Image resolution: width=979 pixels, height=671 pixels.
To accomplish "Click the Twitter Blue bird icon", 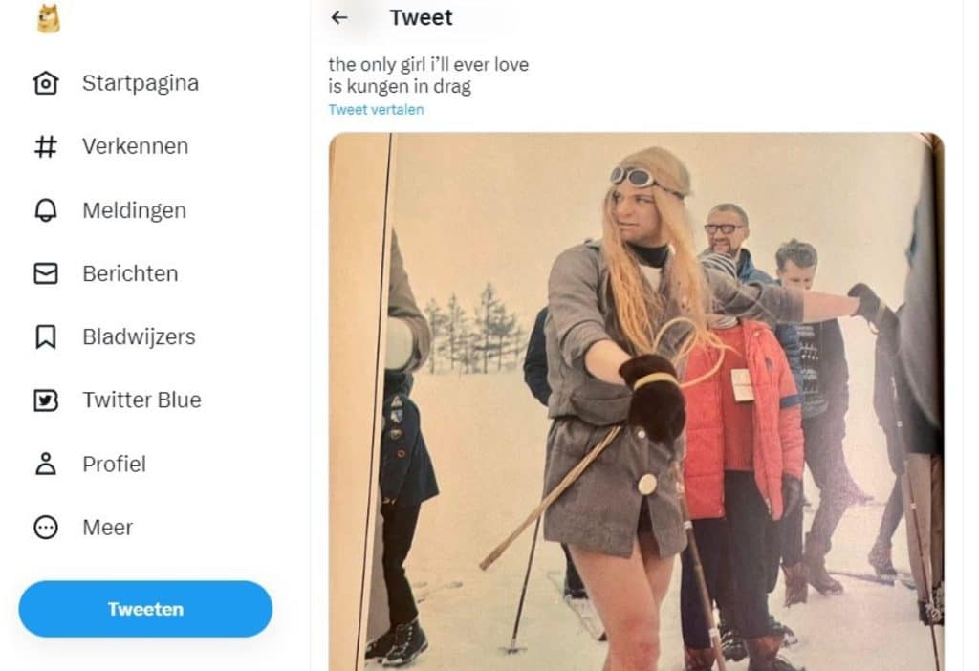I will (46, 400).
